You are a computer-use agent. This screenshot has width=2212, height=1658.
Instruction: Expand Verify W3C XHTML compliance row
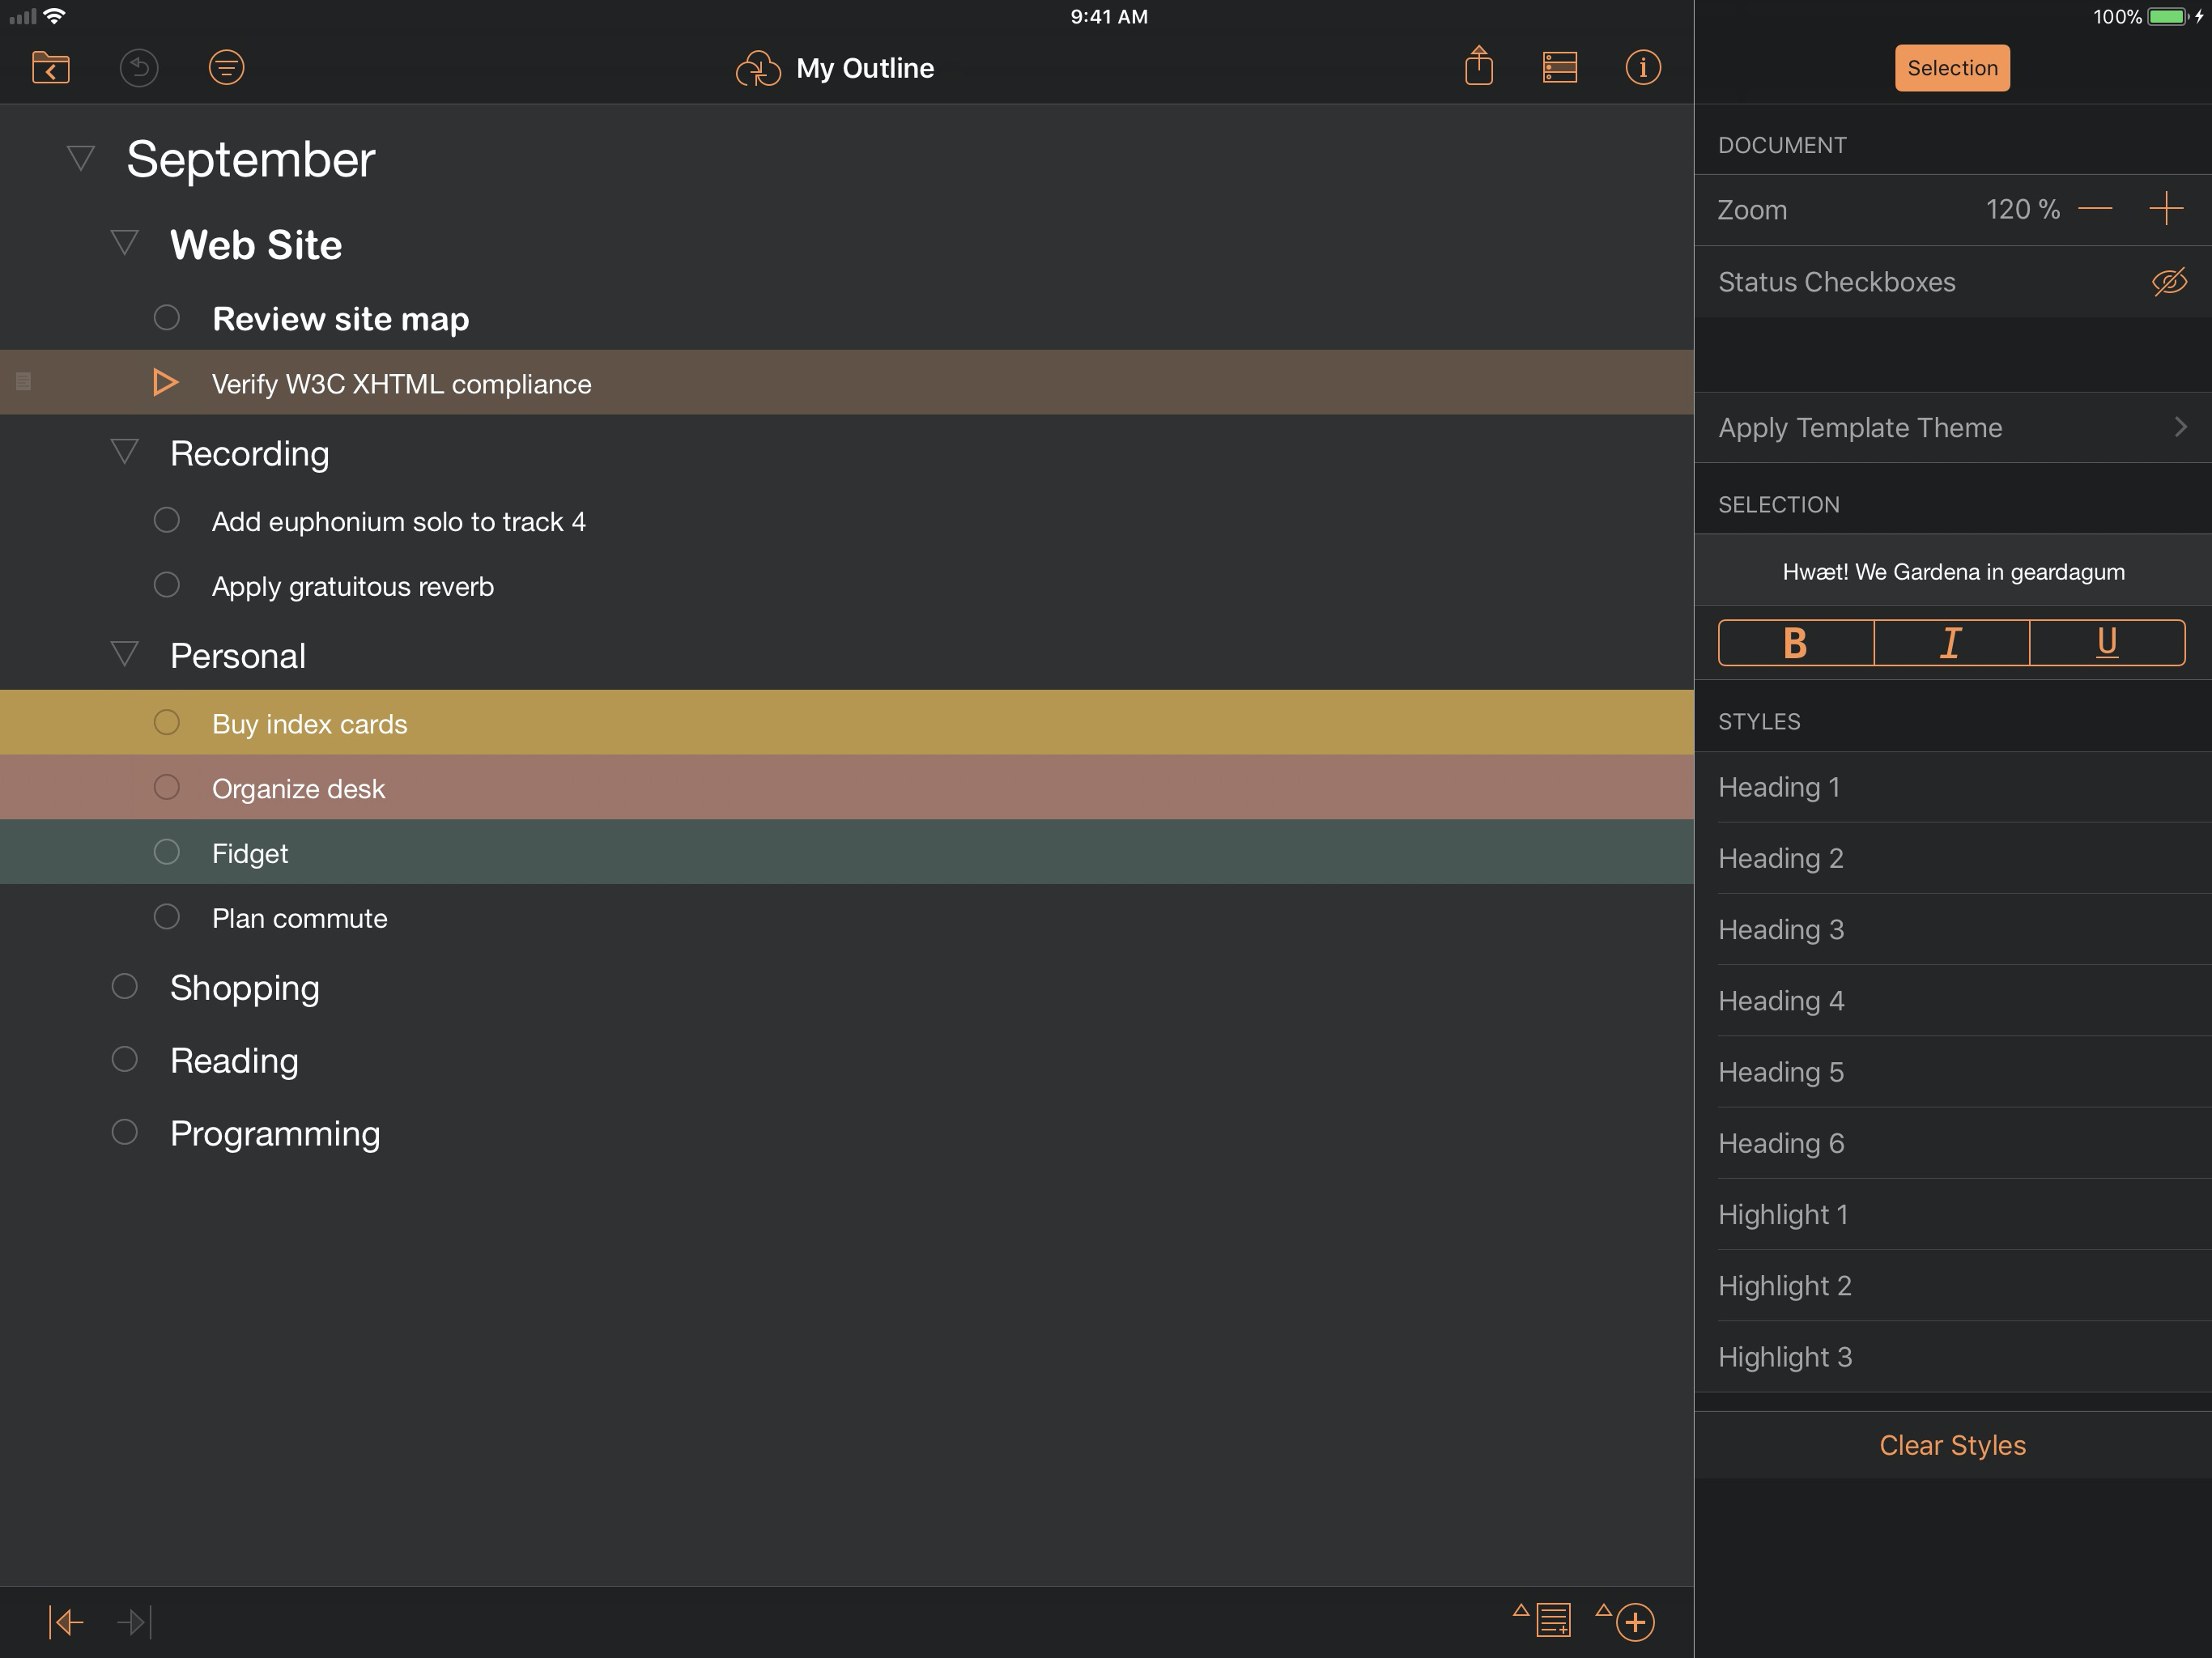coord(166,383)
